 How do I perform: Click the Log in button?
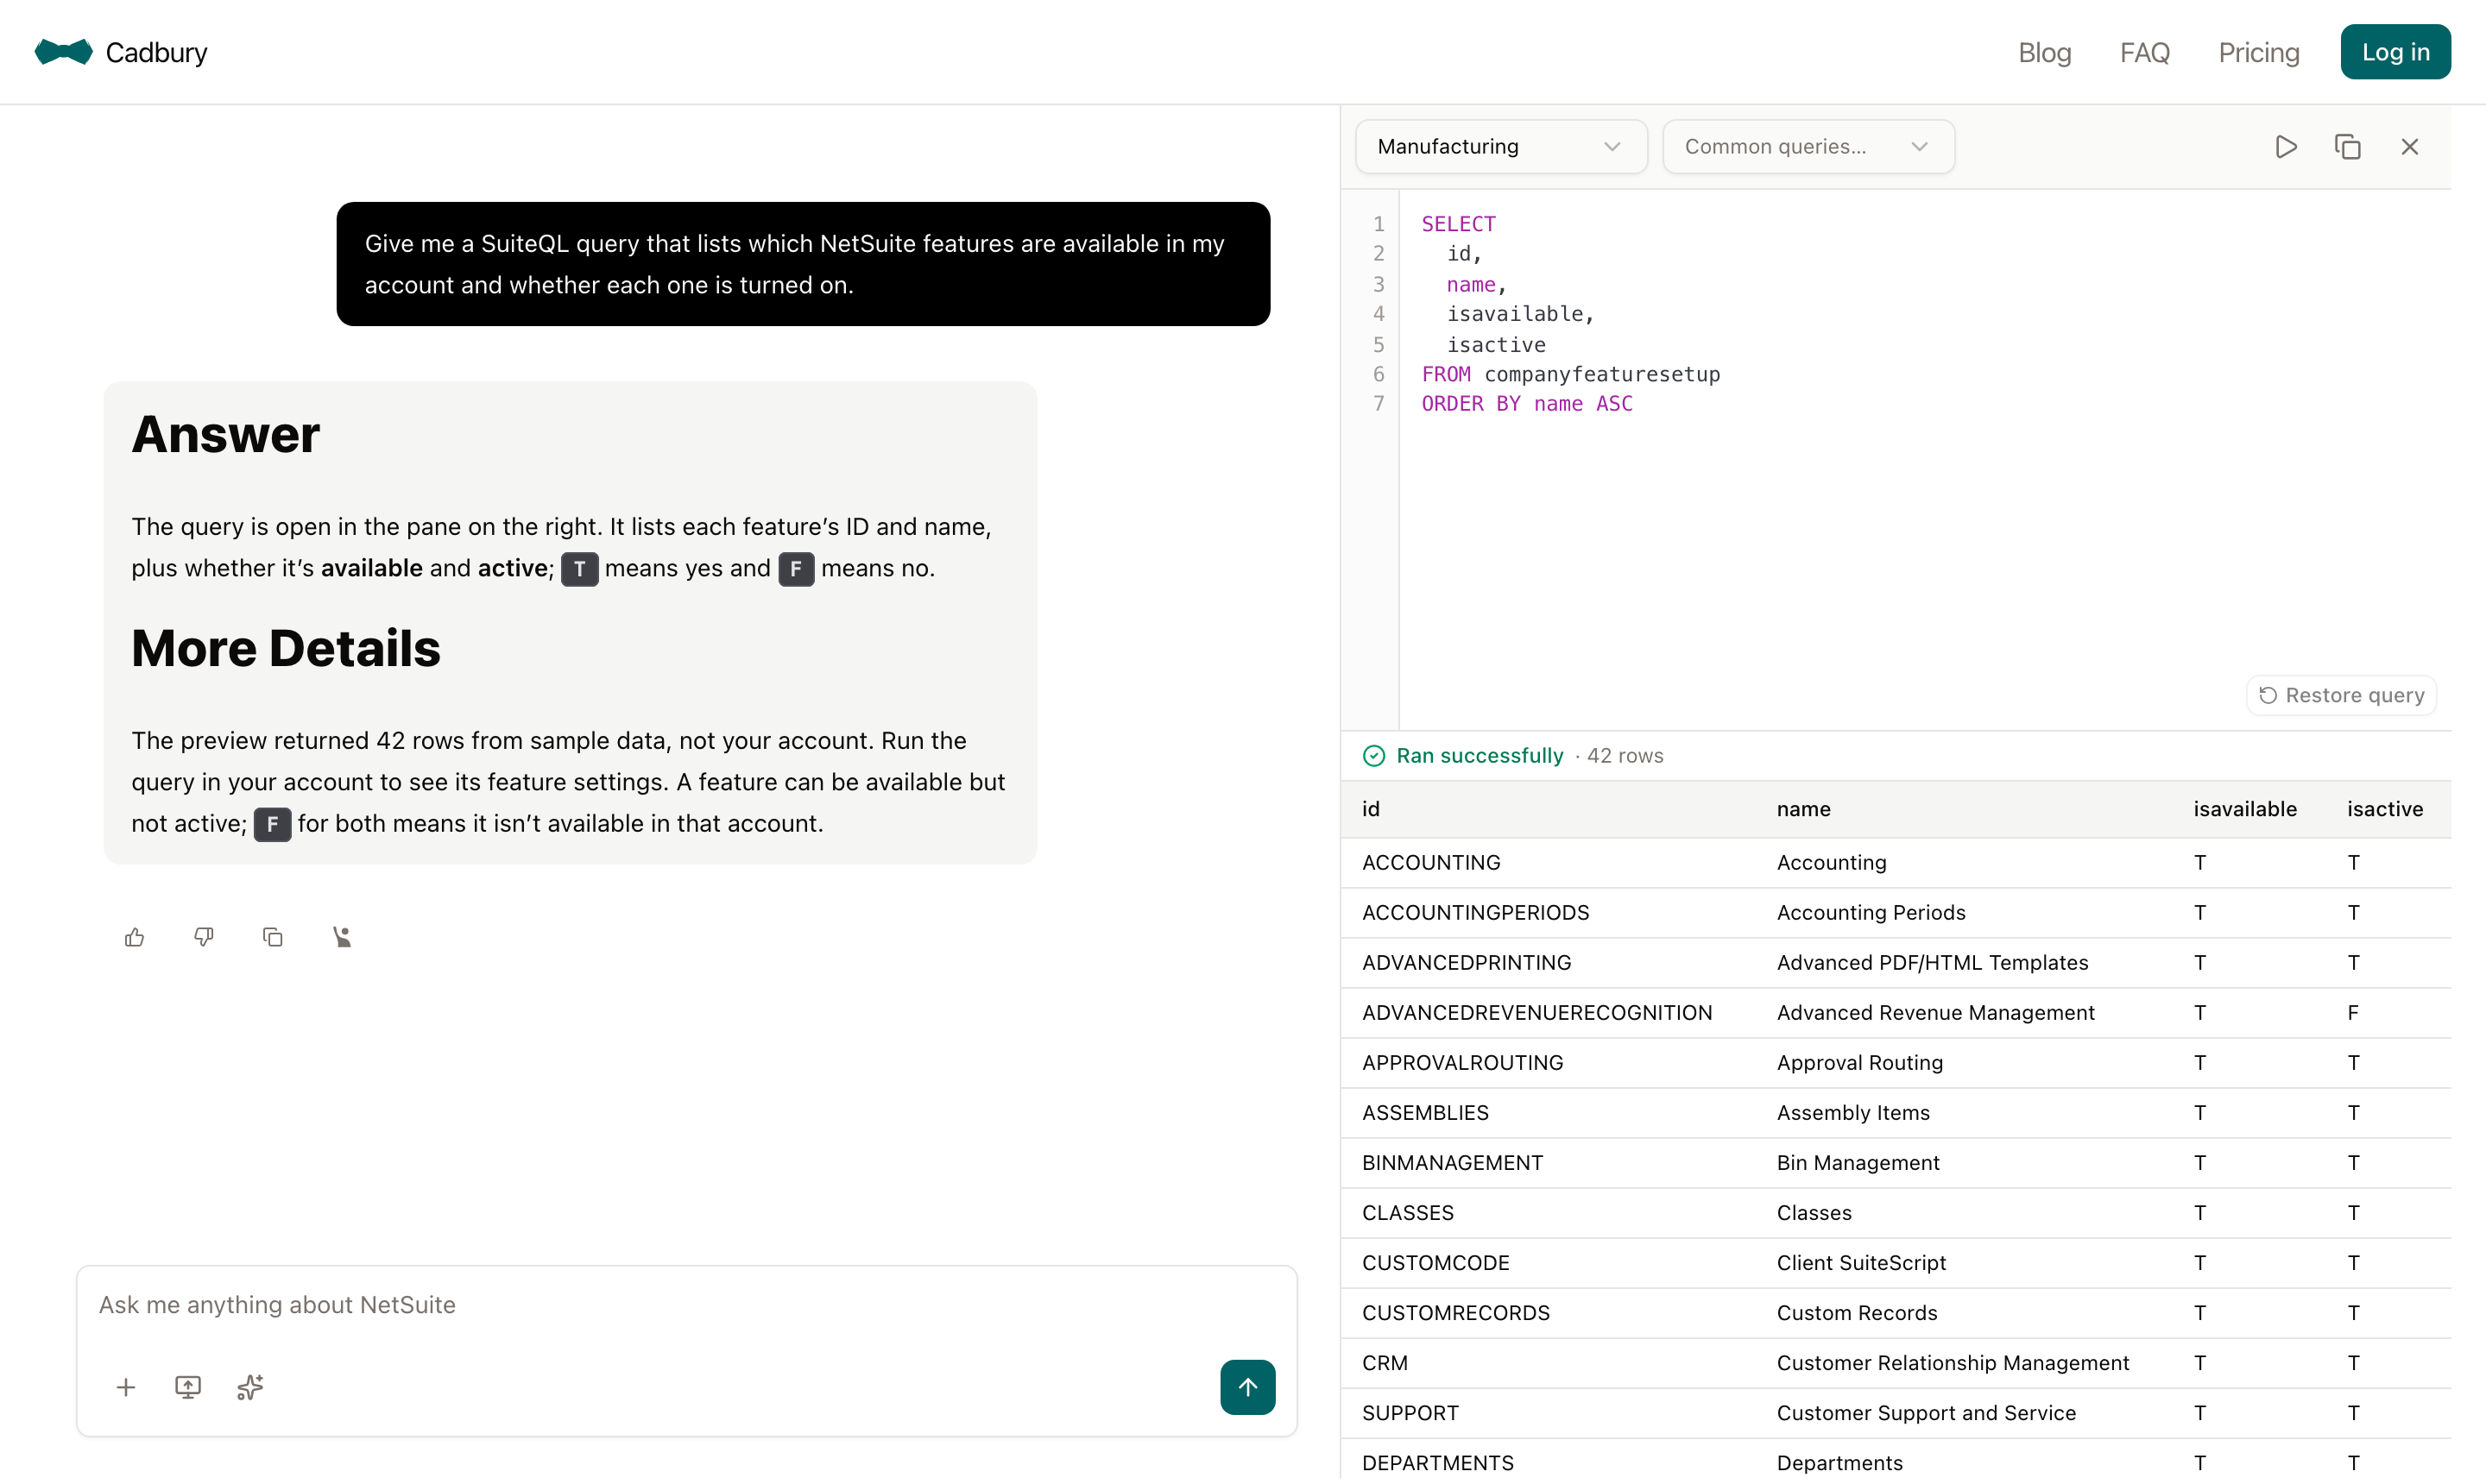[x=2395, y=52]
